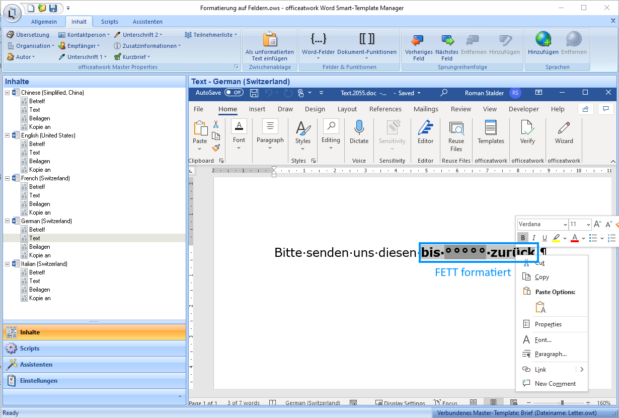Click the Übersetzung book icon
The width and height of the screenshot is (619, 418).
(10, 35)
